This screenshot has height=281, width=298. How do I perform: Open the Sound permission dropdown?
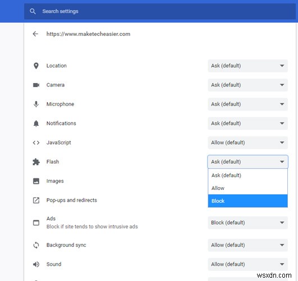(x=247, y=264)
